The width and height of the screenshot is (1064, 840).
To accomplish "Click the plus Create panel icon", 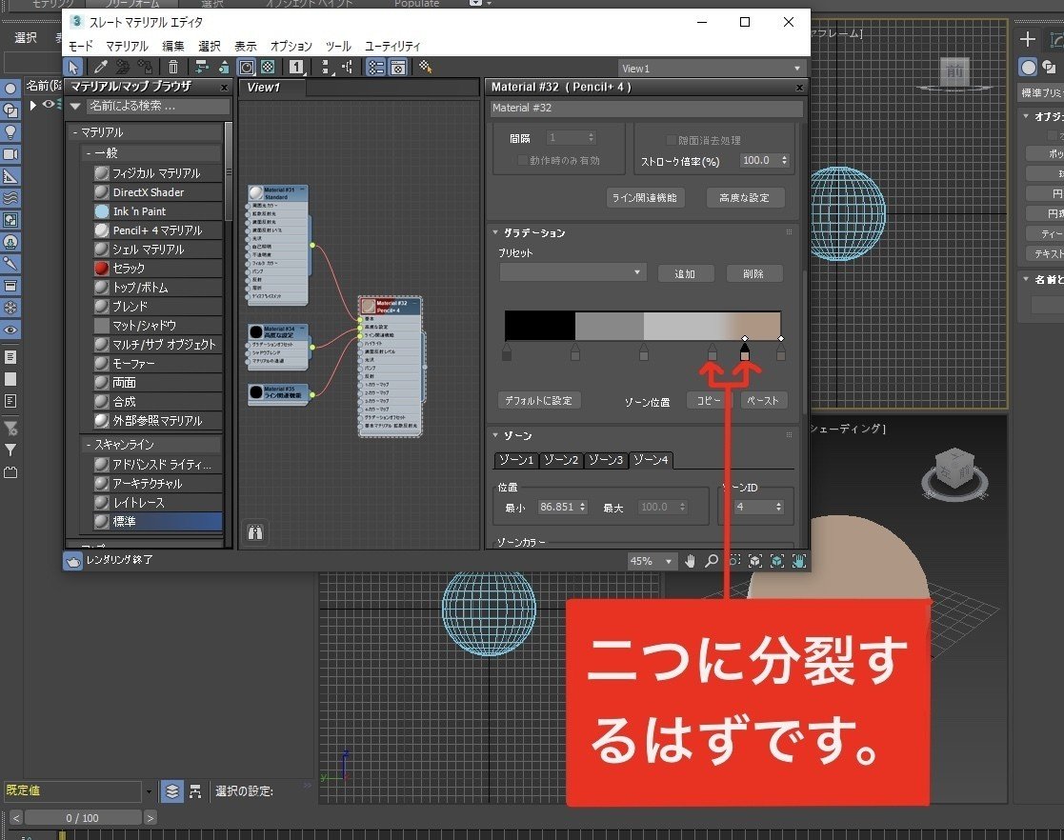I will pyautogui.click(x=1028, y=39).
